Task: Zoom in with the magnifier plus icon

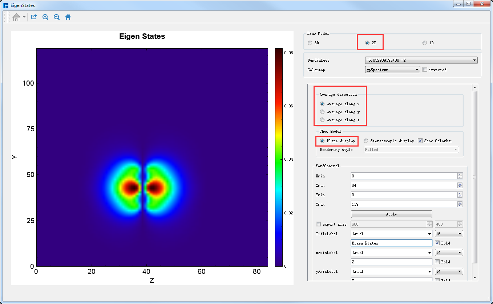Action: point(45,17)
